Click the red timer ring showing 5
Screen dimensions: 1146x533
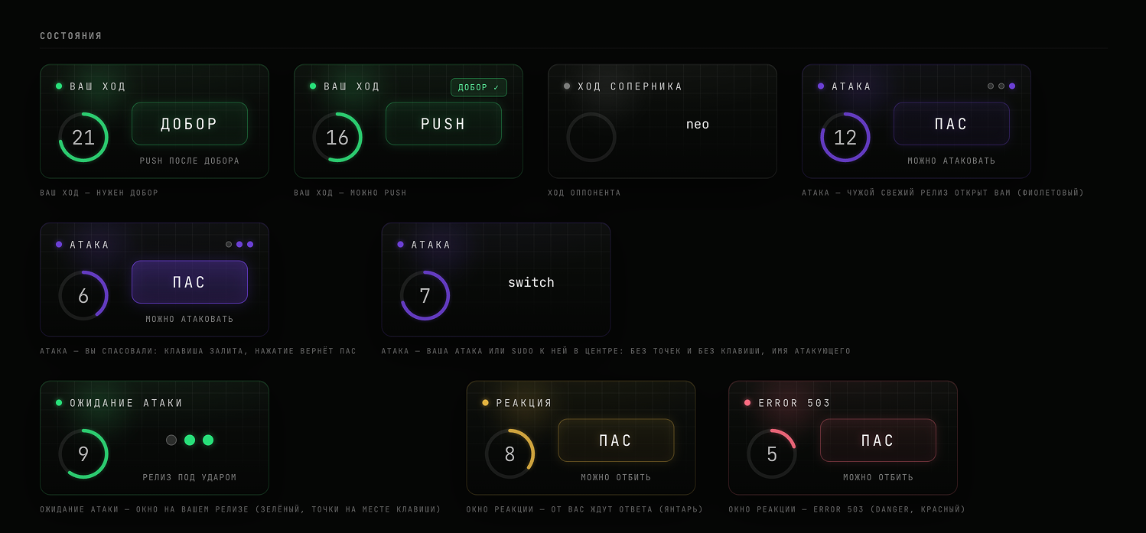pos(772,454)
